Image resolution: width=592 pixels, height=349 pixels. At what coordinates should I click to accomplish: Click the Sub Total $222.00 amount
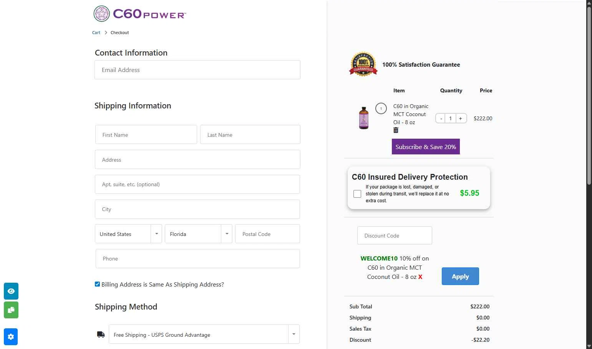coord(480,306)
